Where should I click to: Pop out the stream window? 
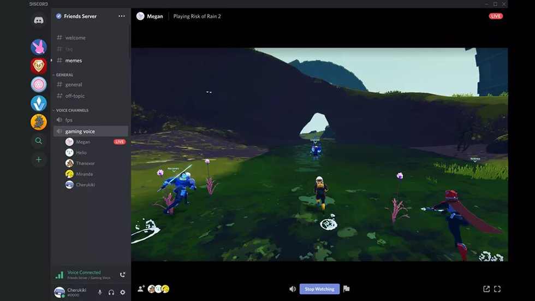pos(486,289)
